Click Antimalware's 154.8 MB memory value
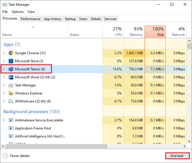This screenshot has width=192, height=163. [x=136, y=120]
